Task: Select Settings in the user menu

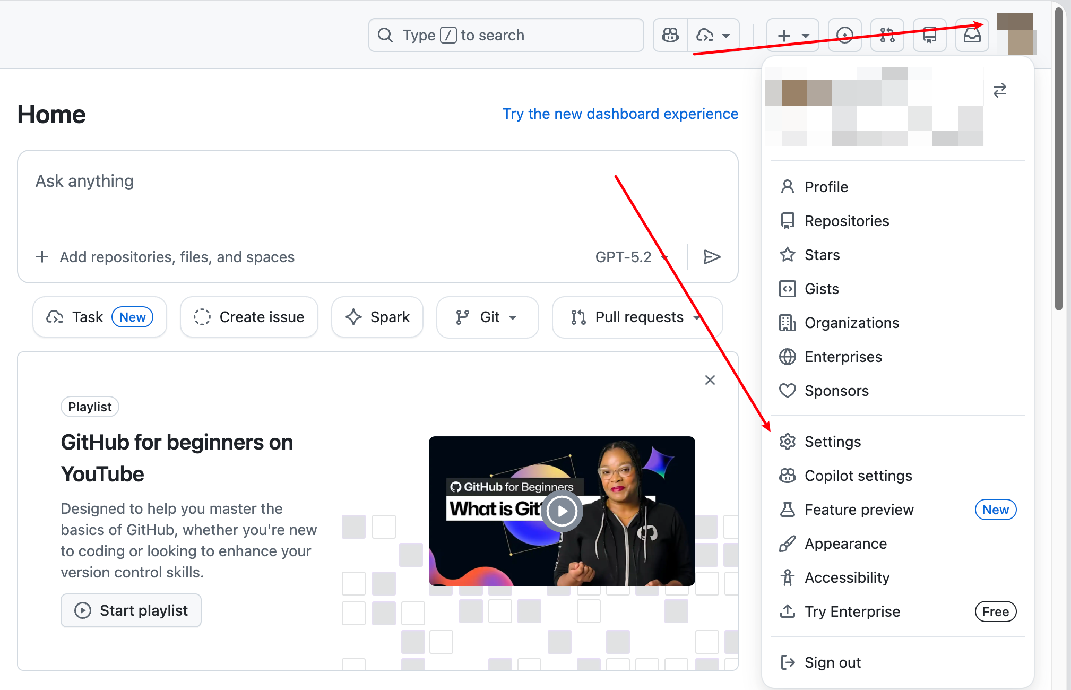Action: 832,442
